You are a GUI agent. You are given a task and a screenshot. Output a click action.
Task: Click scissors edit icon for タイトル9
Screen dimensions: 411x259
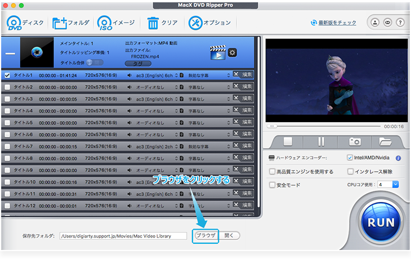[x=236, y=169]
